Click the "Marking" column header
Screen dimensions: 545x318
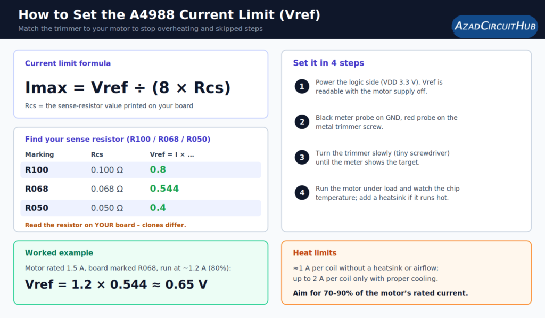(x=39, y=154)
